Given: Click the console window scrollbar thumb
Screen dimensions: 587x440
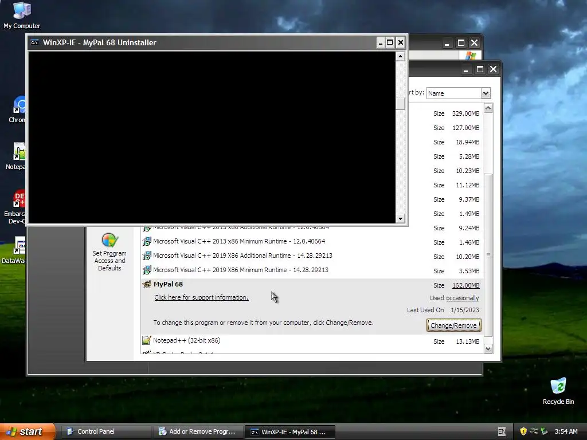Looking at the screenshot, I should (x=401, y=104).
